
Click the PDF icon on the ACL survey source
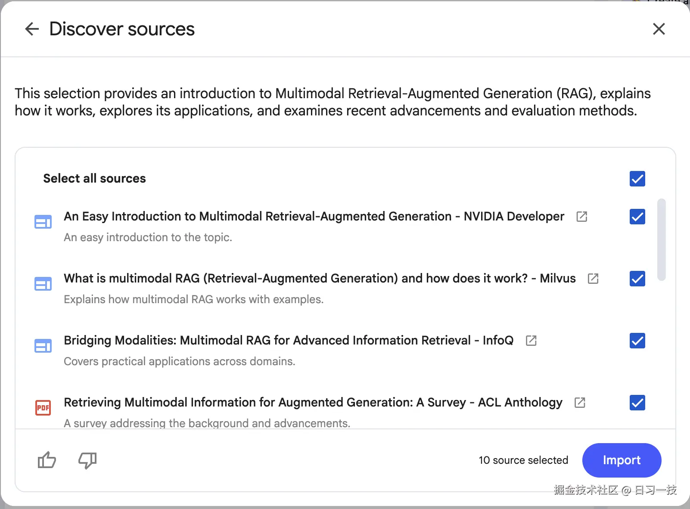pyautogui.click(x=43, y=407)
